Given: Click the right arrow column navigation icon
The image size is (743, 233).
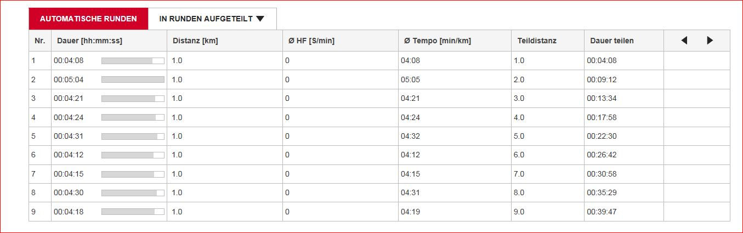Looking at the screenshot, I should (710, 41).
